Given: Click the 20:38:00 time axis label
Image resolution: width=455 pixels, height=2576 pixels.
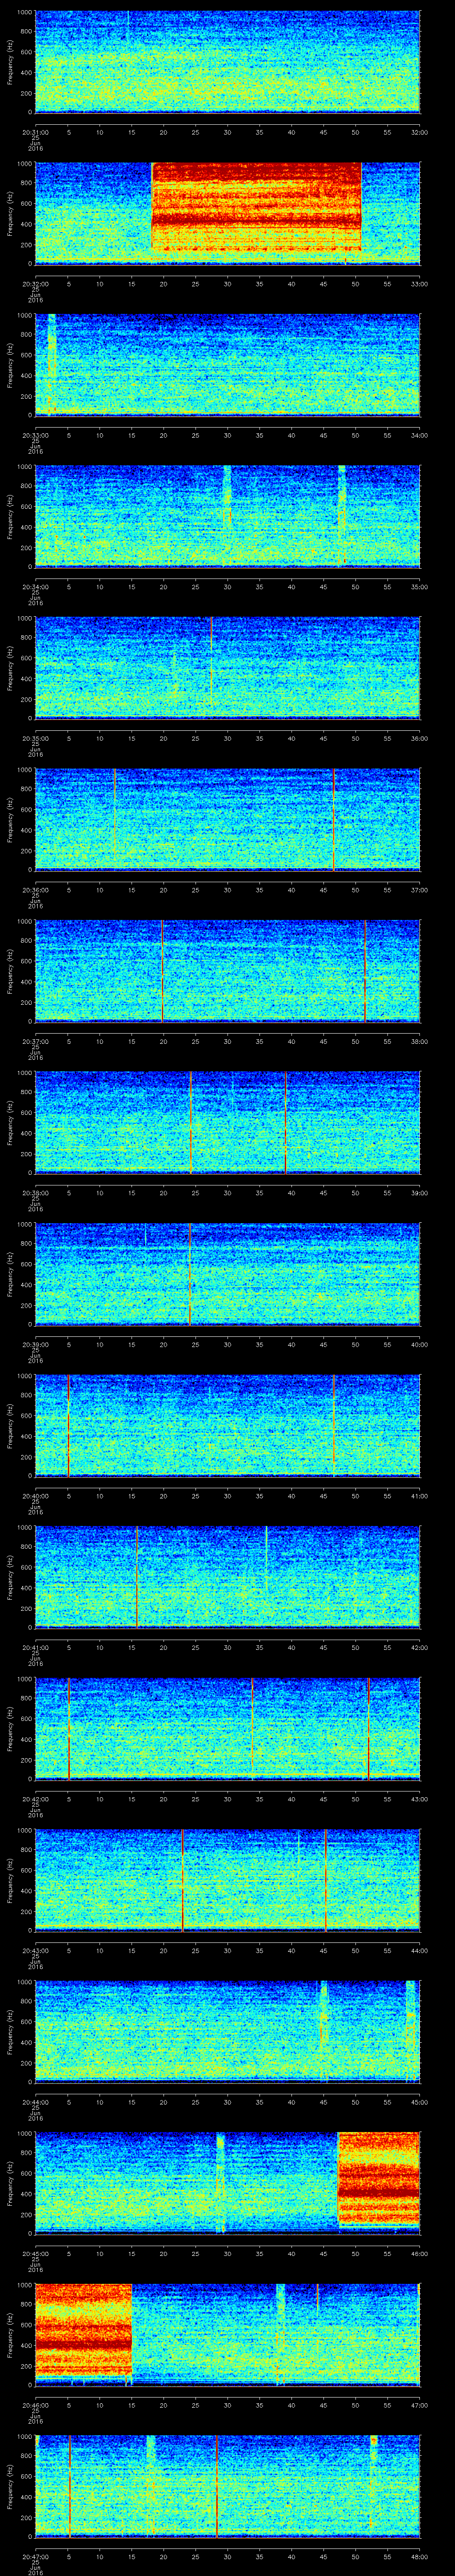Looking at the screenshot, I should [36, 1192].
